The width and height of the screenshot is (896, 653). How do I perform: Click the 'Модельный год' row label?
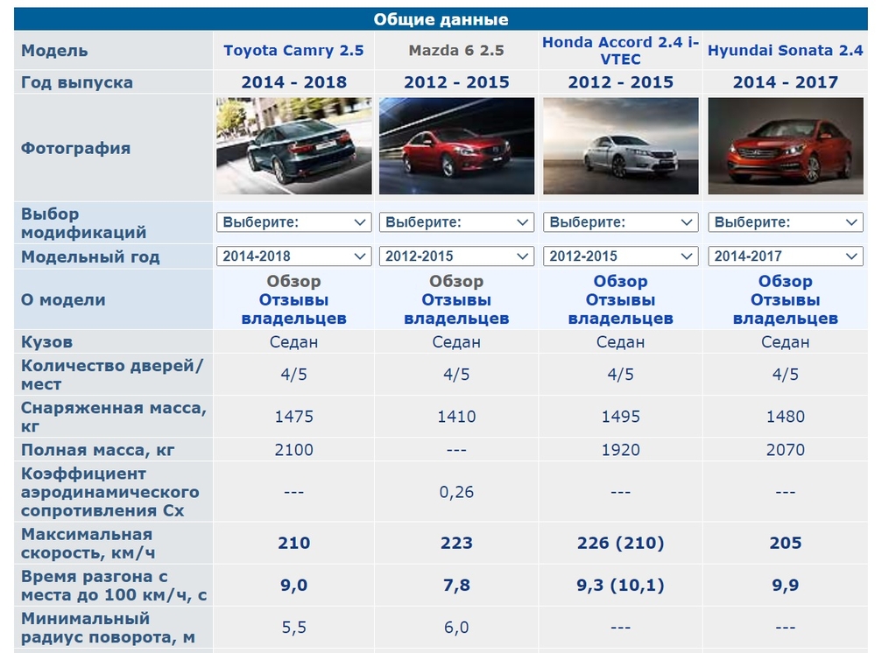90,256
